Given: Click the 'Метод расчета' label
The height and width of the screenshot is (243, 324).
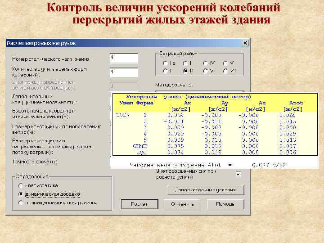Looking at the screenshot, I should pos(174,85).
